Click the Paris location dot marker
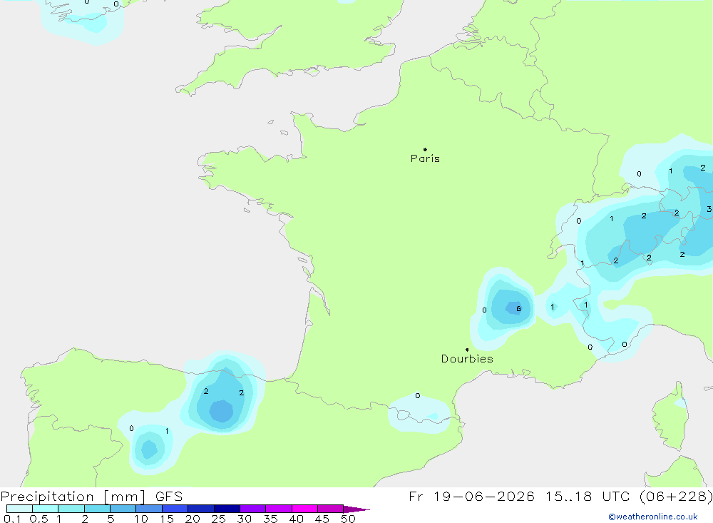Screen dimensions: 713x523 (425, 149)
